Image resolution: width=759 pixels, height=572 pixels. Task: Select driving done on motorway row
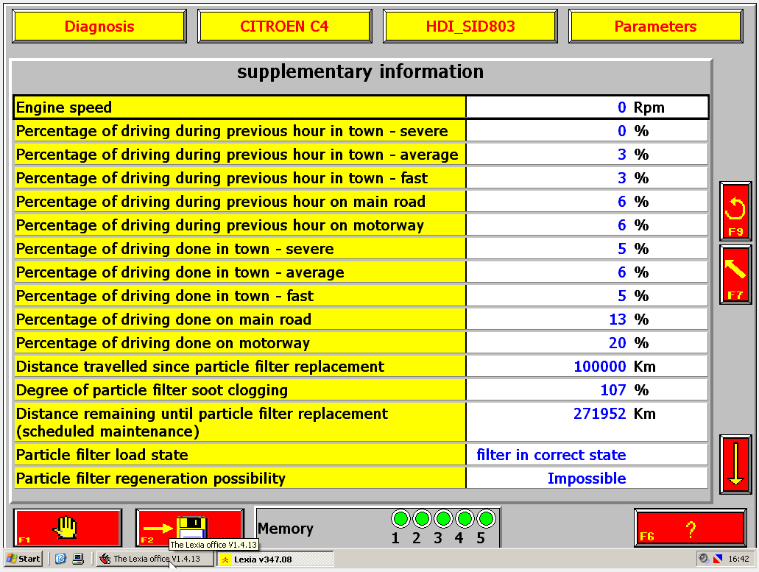(x=361, y=342)
